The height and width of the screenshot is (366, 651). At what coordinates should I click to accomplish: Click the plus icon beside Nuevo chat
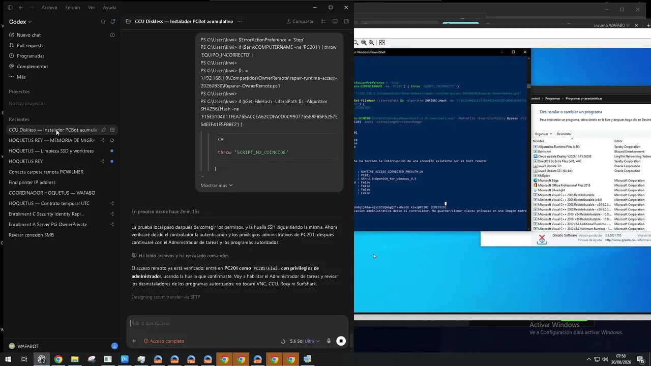tap(113, 35)
